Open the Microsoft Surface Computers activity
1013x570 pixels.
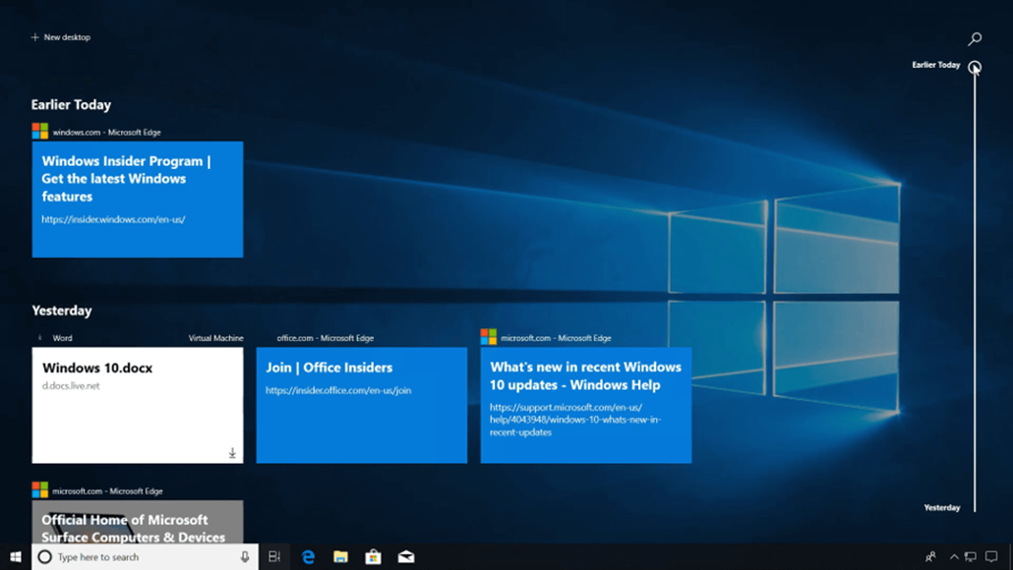point(137,519)
